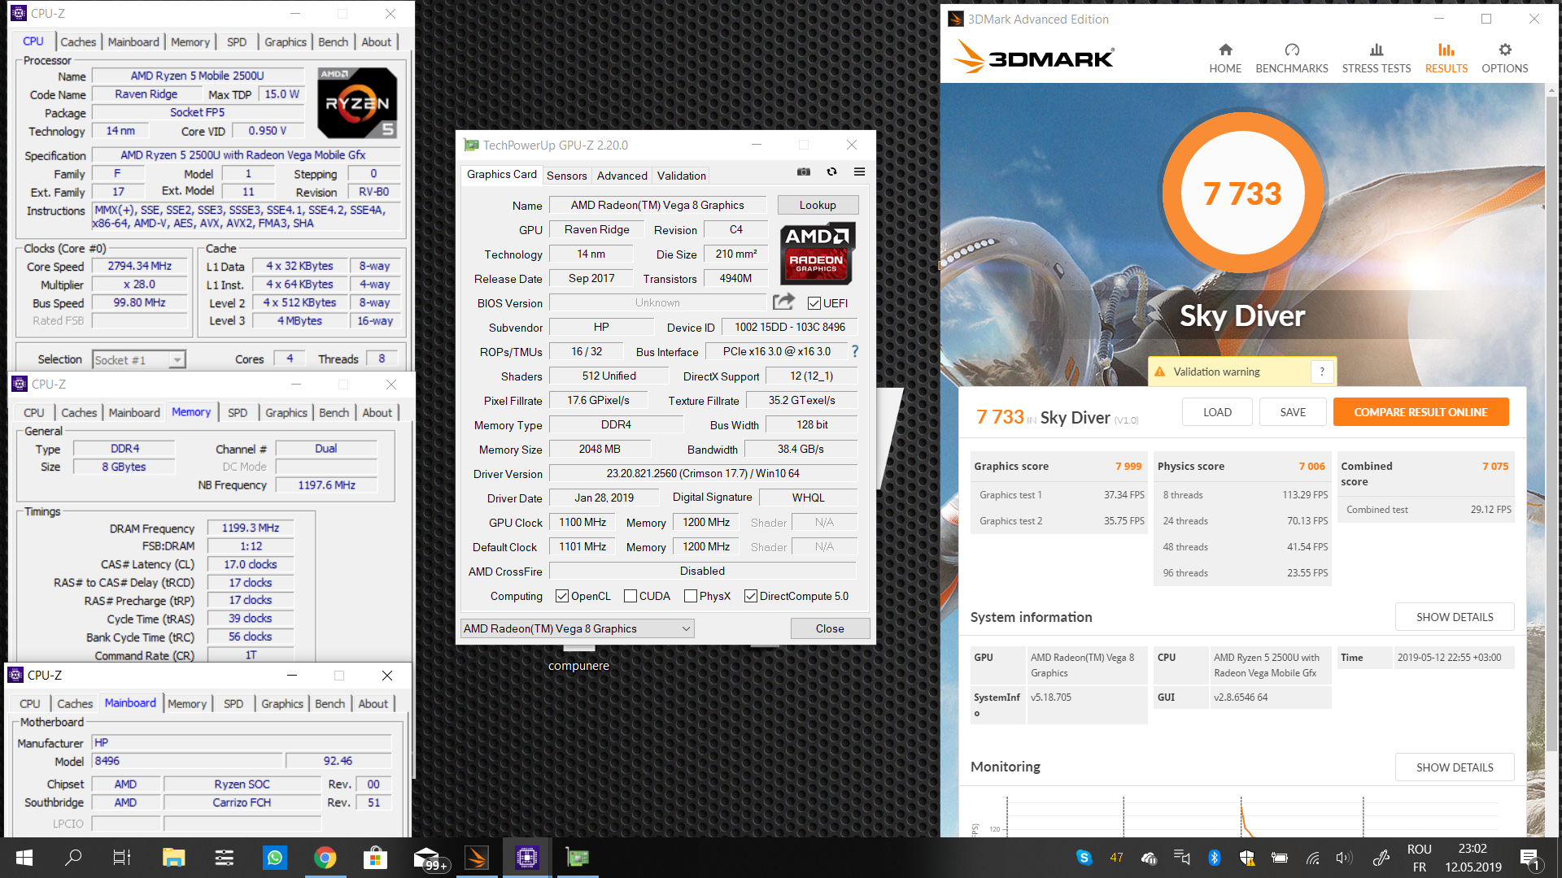
Task: Click the Close button in GPU-Z
Action: coord(830,628)
